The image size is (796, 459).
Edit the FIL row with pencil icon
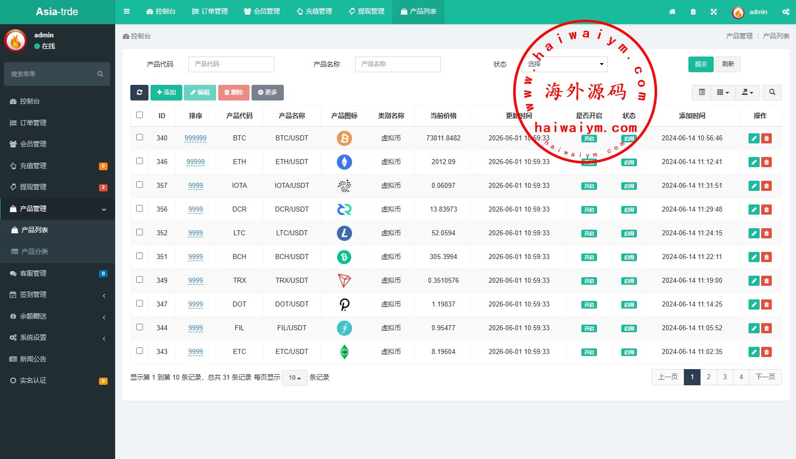(x=754, y=328)
